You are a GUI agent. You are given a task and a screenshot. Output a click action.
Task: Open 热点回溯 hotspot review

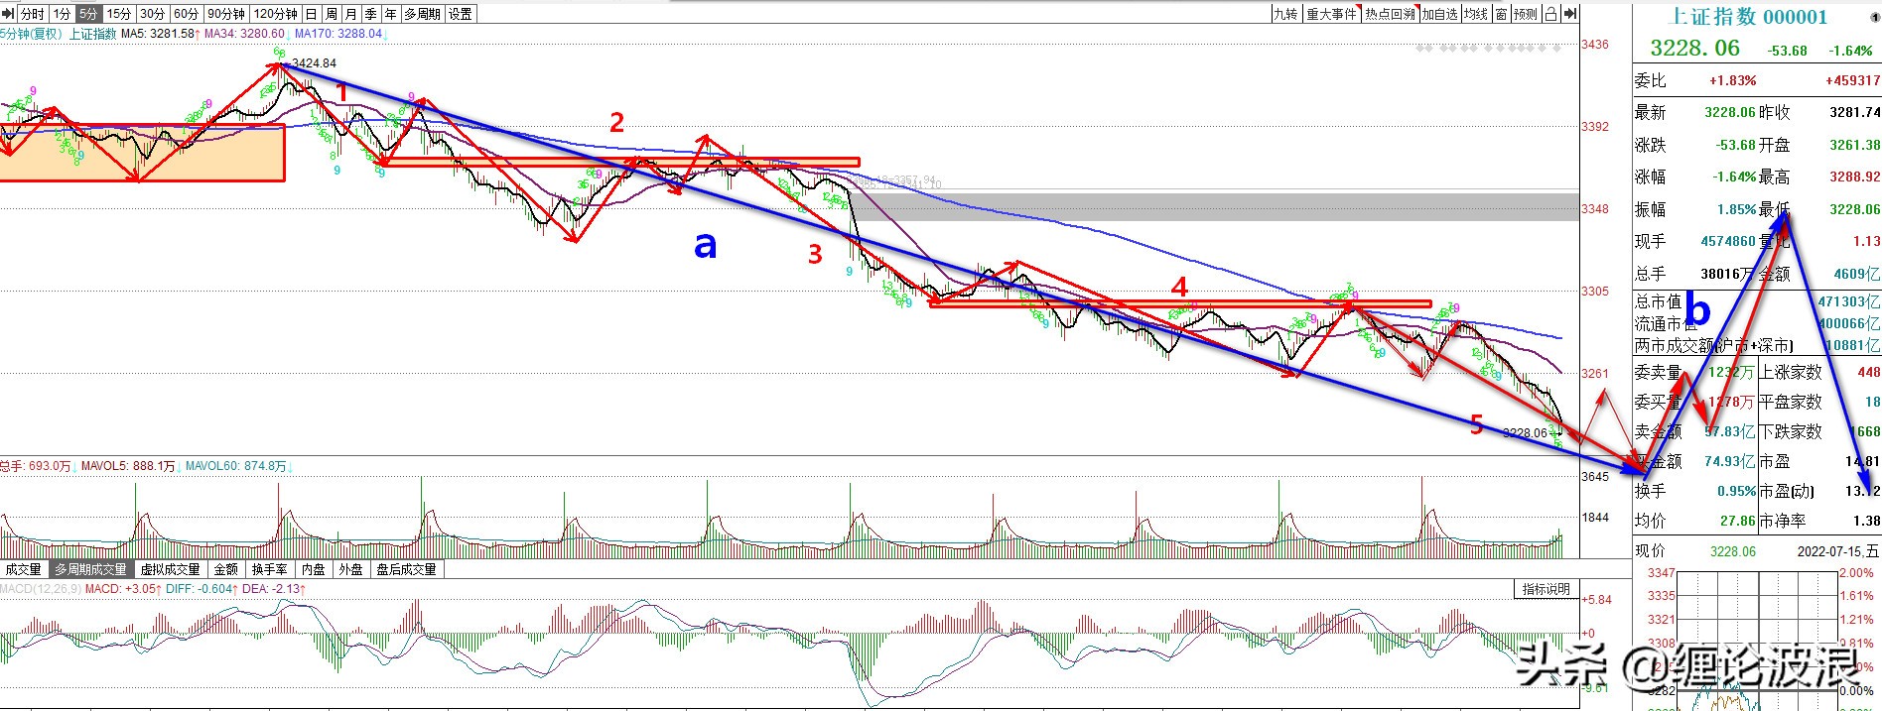point(1390,14)
